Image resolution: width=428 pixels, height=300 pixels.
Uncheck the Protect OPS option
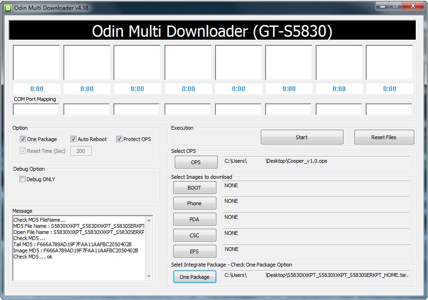[119, 139]
